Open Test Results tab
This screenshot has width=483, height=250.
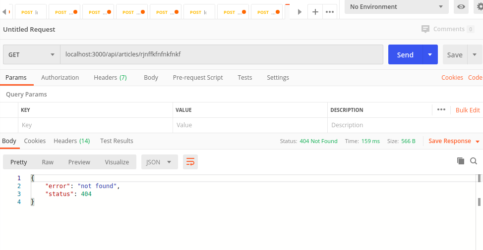click(x=117, y=141)
